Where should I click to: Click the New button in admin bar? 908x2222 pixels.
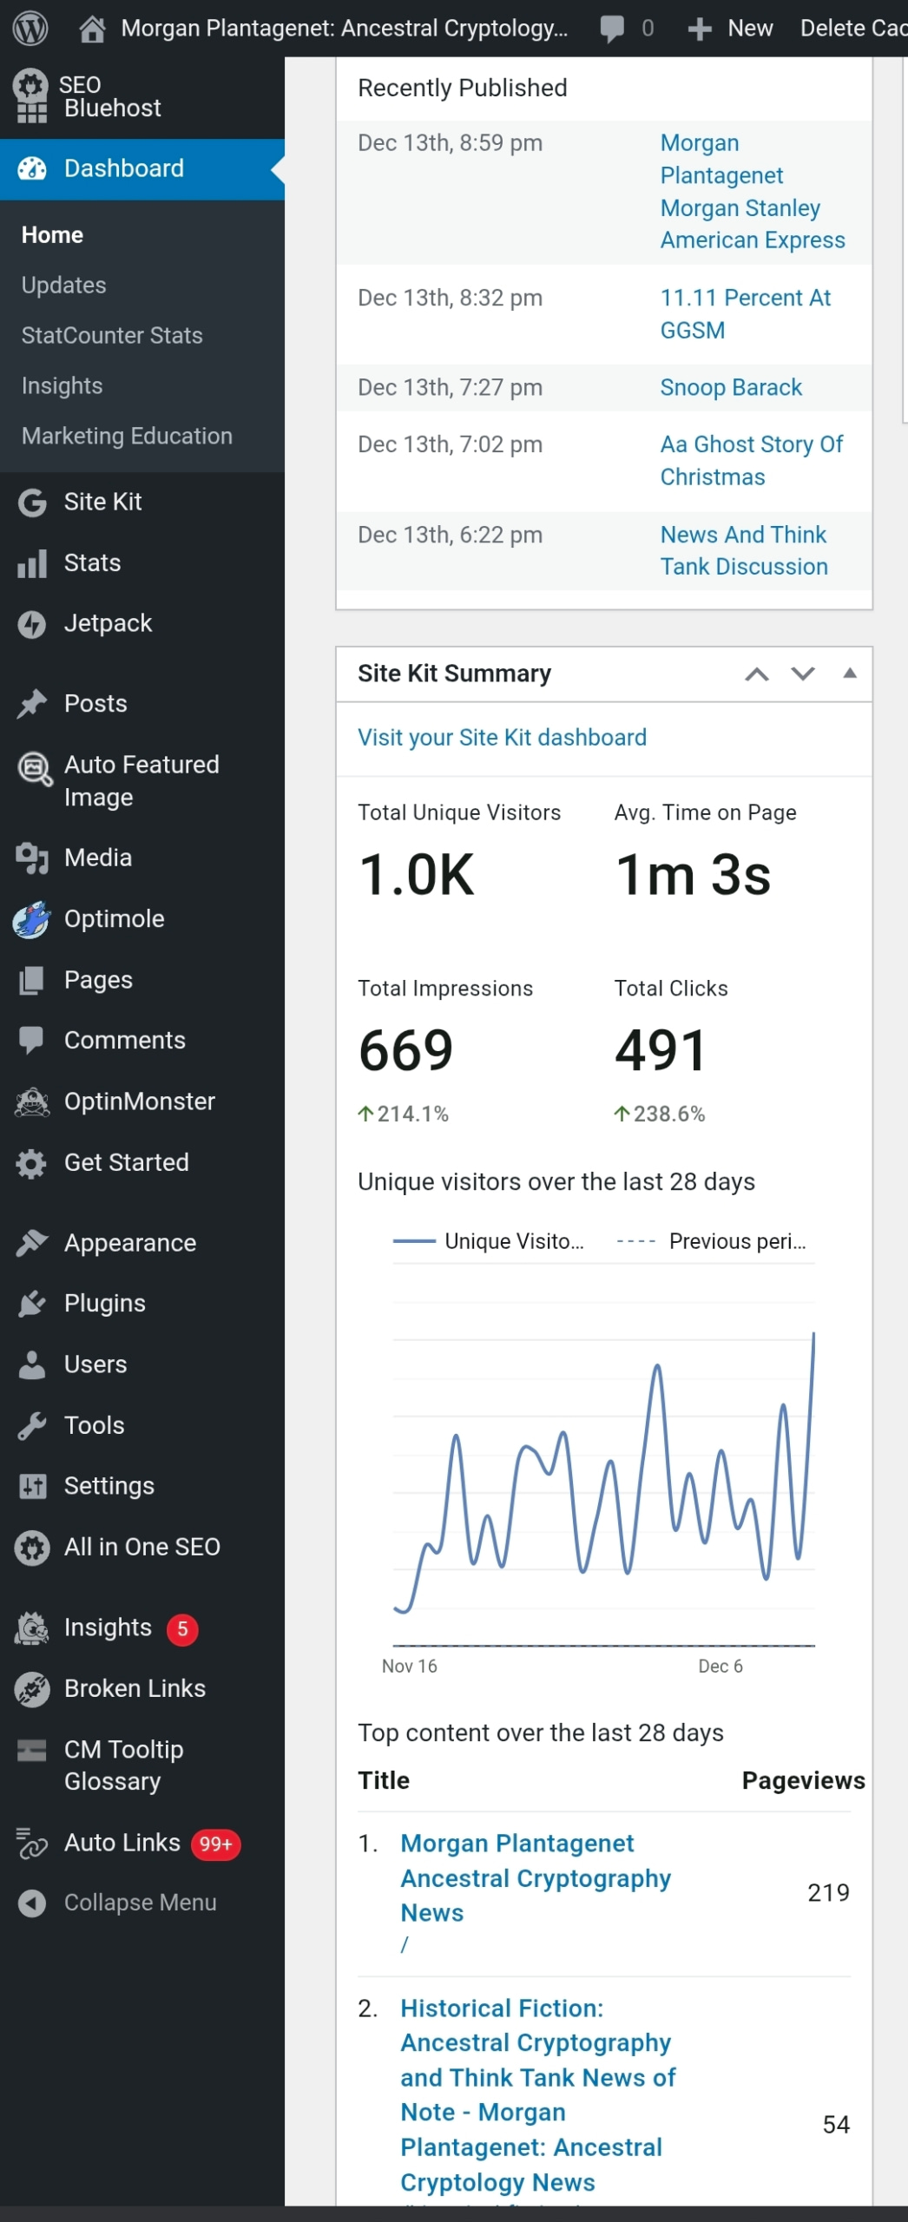pos(731,29)
